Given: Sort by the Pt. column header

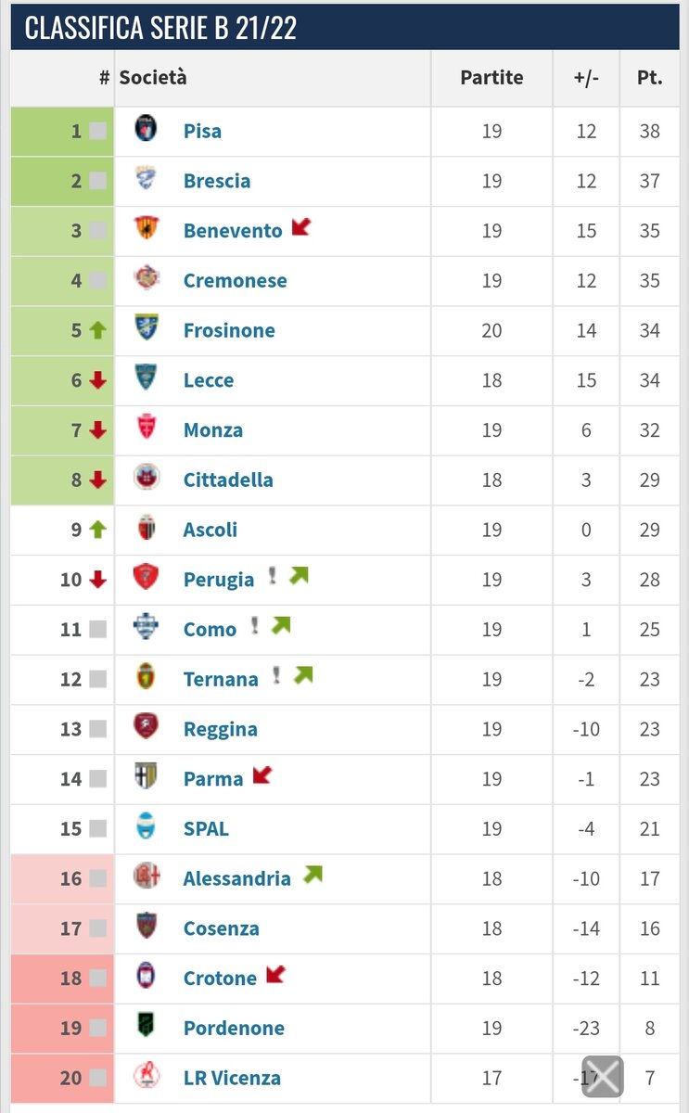Looking at the screenshot, I should coord(649,78).
